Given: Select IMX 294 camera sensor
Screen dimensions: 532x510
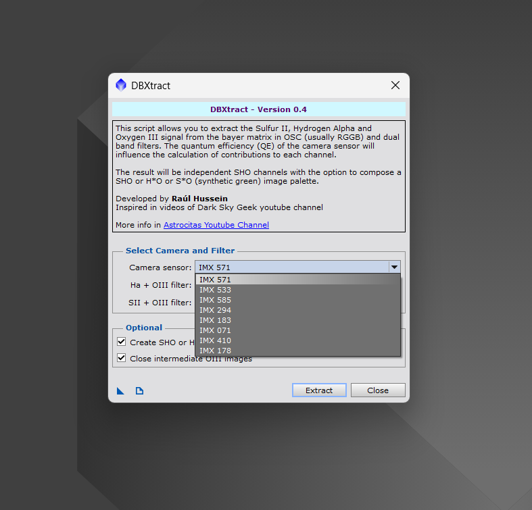Looking at the screenshot, I should (216, 310).
